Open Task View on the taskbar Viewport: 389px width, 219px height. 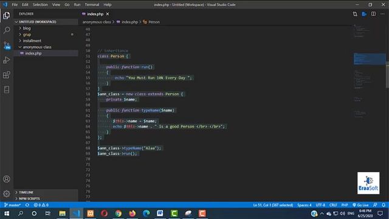coord(48,214)
